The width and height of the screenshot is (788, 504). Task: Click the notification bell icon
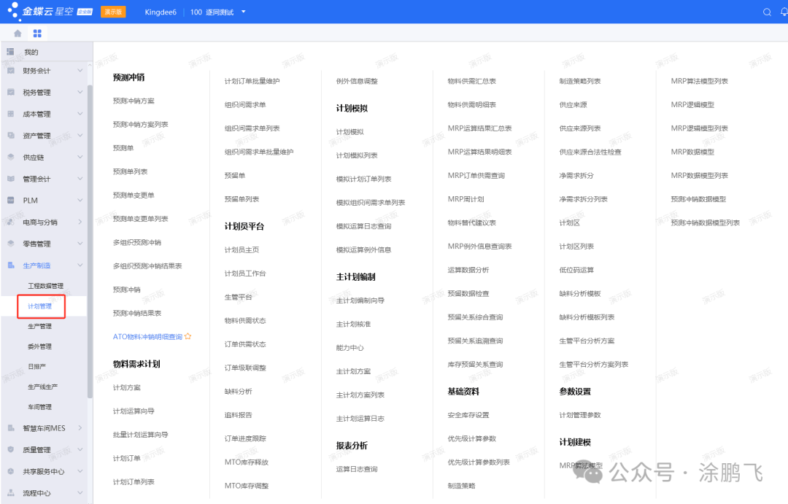click(784, 12)
